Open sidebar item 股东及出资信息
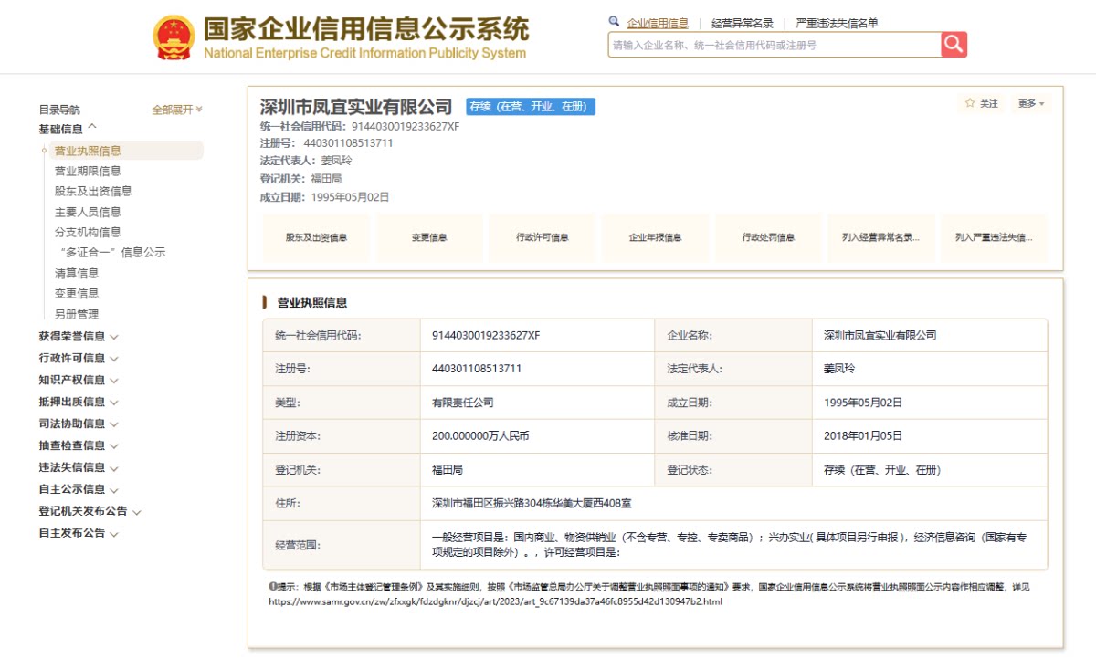This screenshot has width=1096, height=659. click(x=93, y=191)
